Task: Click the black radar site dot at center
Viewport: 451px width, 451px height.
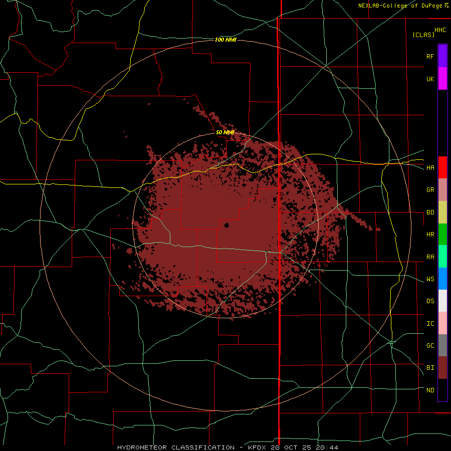Action: tap(227, 225)
